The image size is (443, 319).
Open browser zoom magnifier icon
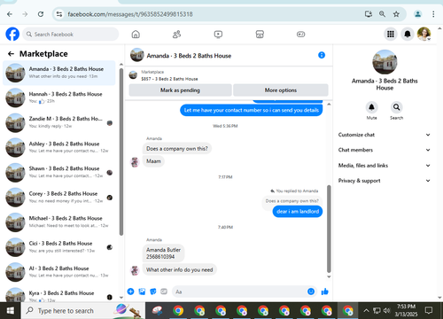tap(382, 14)
